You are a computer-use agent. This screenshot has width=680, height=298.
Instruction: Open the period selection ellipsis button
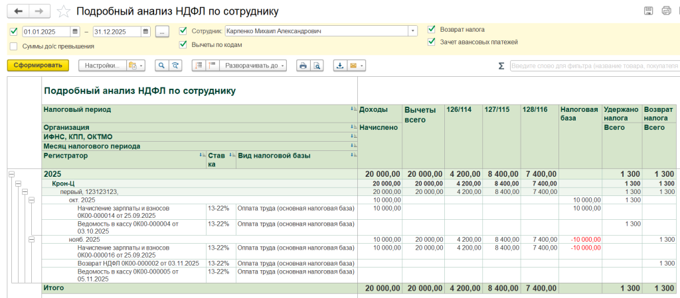[x=162, y=32]
